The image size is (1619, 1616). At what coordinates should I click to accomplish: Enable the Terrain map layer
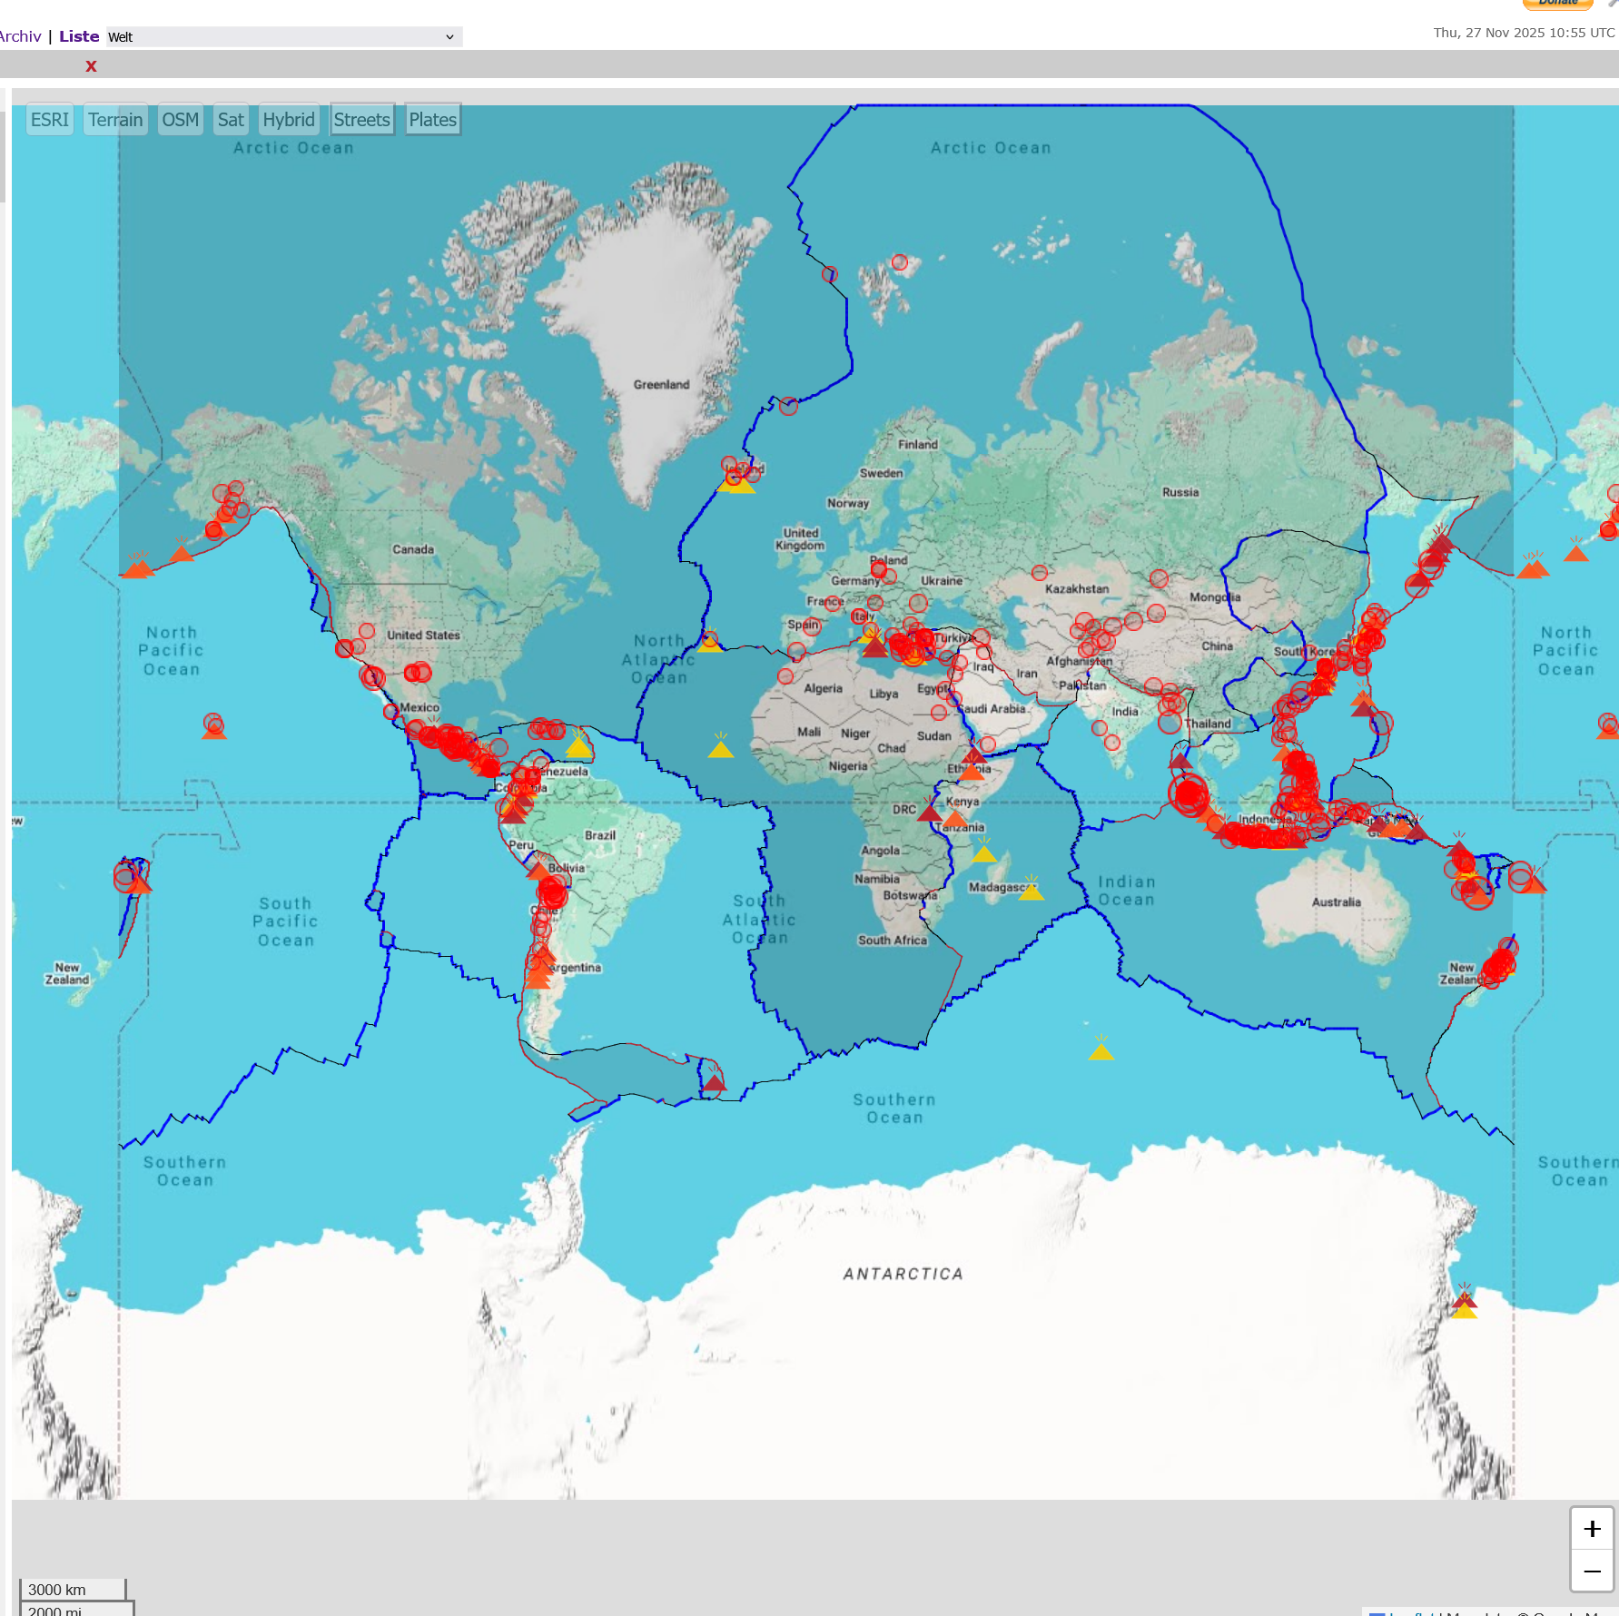coord(115,120)
